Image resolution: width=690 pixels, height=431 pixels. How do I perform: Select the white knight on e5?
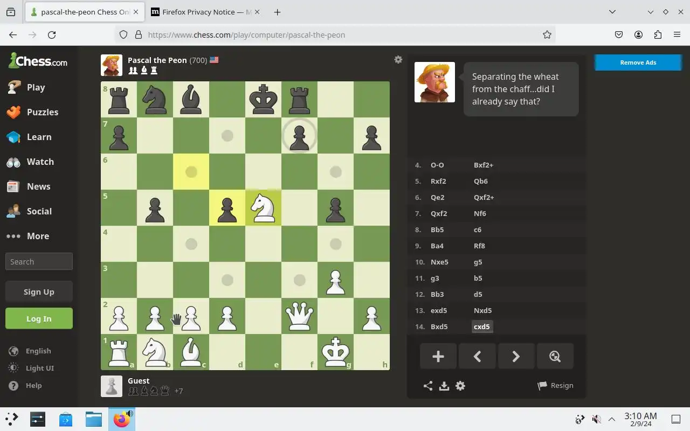263,207
